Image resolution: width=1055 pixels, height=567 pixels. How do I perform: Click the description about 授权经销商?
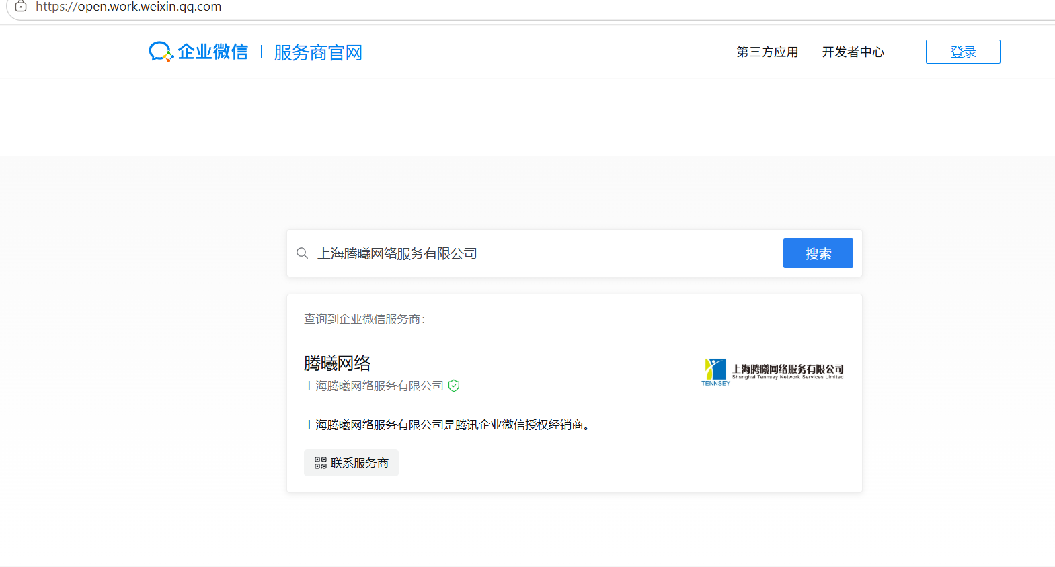448,425
